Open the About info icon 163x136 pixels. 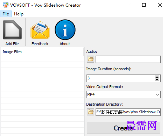pyautogui.click(x=65, y=30)
